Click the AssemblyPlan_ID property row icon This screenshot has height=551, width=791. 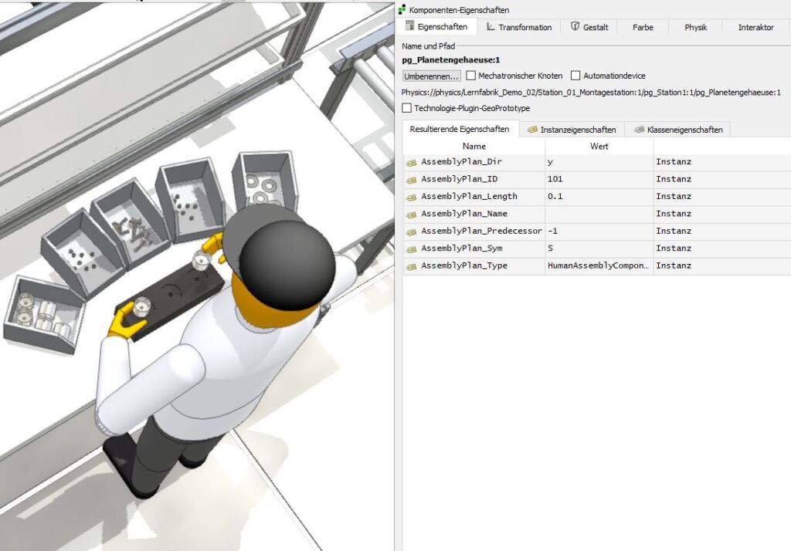click(411, 179)
